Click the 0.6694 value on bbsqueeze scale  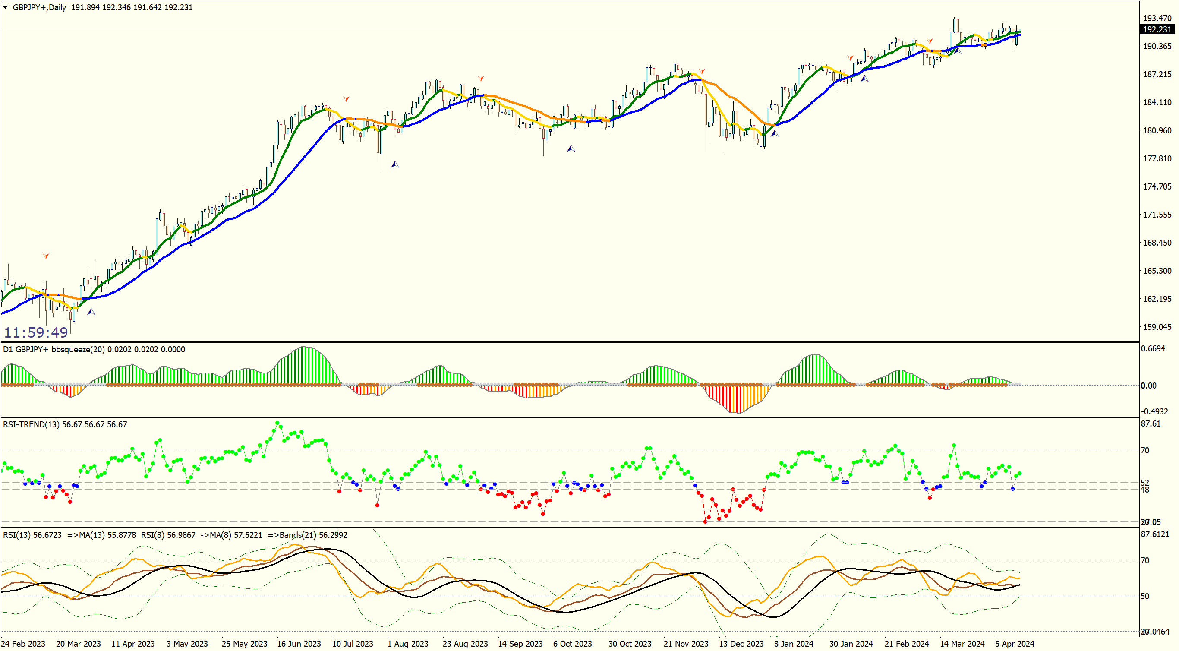[1152, 348]
